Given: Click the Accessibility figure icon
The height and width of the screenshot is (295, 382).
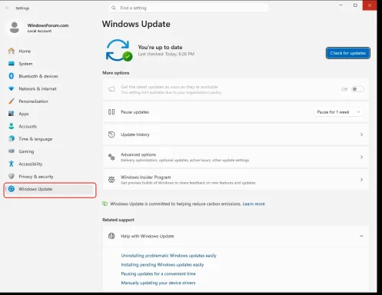Looking at the screenshot, I should 12,164.
